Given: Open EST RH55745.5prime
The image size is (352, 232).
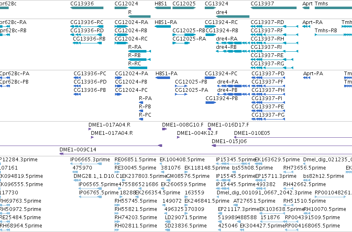Looking at the screenshot, I should (136, 201).
